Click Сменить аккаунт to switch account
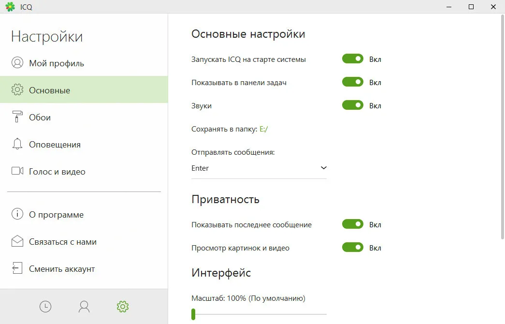This screenshot has height=324, width=505. point(84,268)
